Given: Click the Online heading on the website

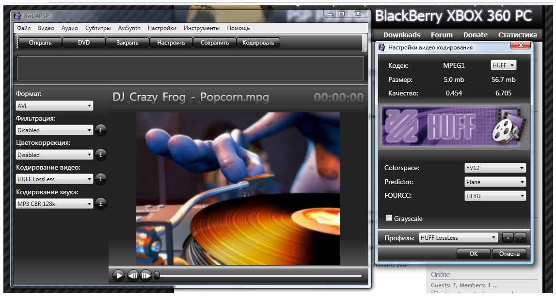Looking at the screenshot, I should click(x=441, y=275).
